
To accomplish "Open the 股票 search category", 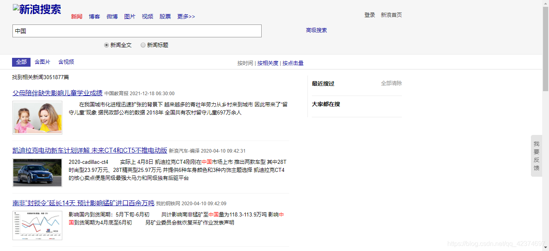I will (x=165, y=16).
